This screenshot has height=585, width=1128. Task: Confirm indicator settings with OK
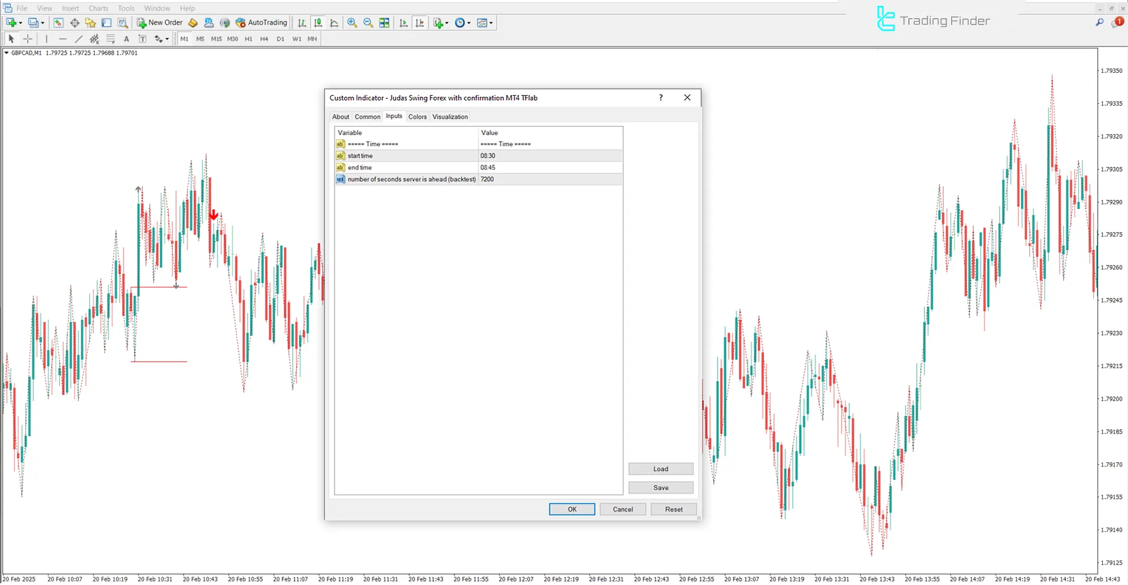[x=571, y=509]
